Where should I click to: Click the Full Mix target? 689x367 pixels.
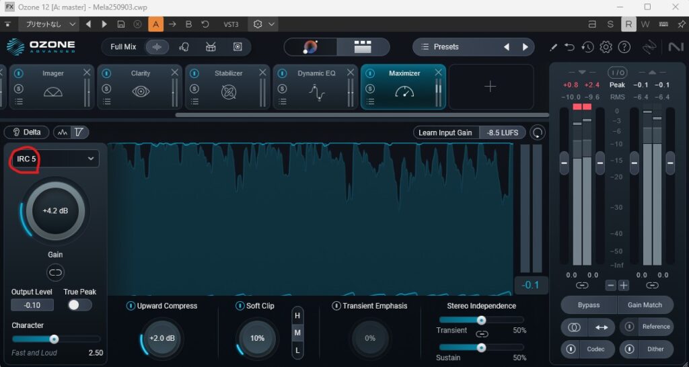[x=124, y=46]
